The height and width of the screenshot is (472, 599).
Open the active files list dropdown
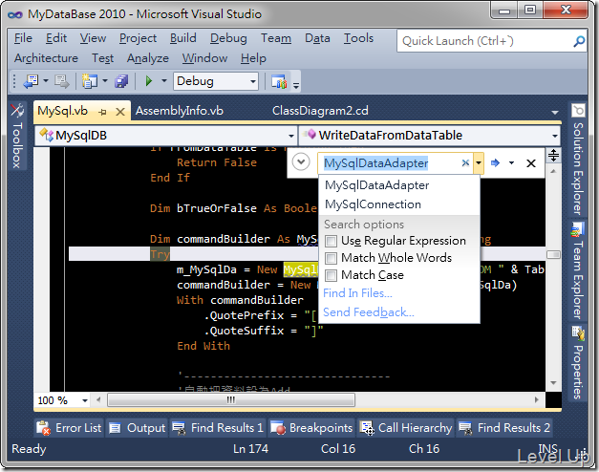[x=555, y=113]
